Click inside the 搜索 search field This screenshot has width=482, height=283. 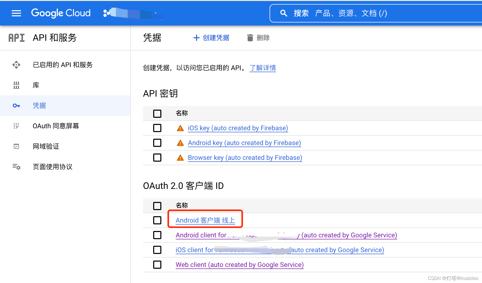coord(357,13)
